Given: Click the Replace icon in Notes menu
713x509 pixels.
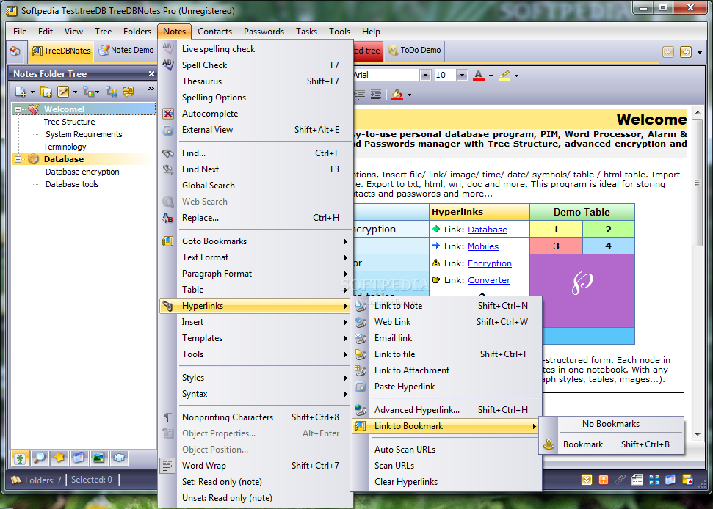Looking at the screenshot, I should click(168, 218).
